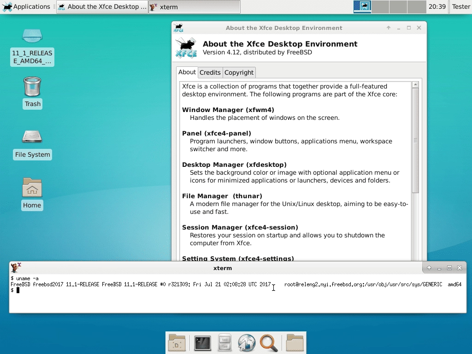Click the 'Panel (xfce4-panel)' heading
472x354 pixels.
(217, 133)
